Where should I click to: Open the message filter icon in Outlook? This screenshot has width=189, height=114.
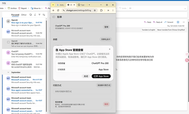(x=39, y=15)
